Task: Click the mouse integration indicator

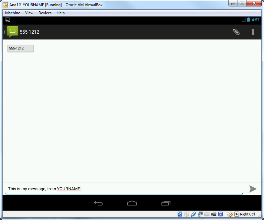Action: [x=230, y=214]
